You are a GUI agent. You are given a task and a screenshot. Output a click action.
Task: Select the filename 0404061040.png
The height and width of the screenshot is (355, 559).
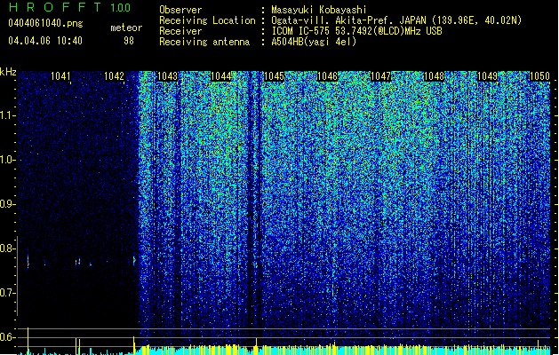point(45,24)
